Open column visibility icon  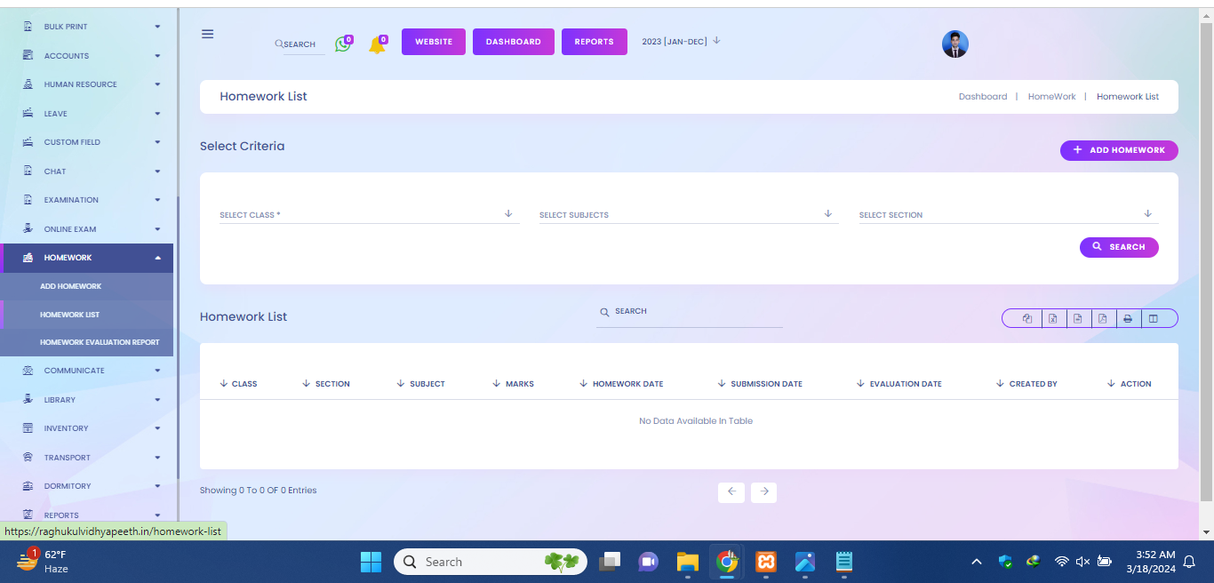click(x=1153, y=318)
